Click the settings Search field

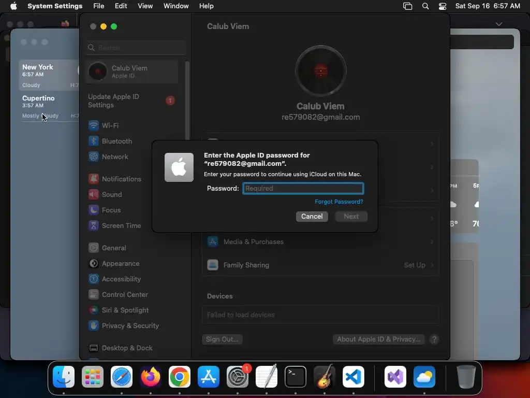(x=136, y=48)
